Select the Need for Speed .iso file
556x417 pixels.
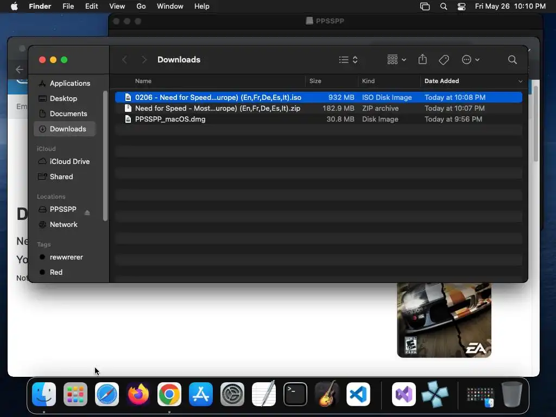318,97
